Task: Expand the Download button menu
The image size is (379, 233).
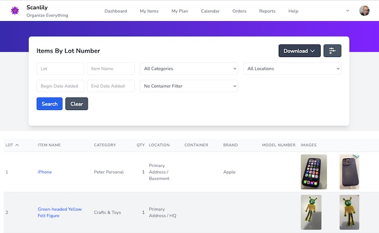Action: (299, 51)
